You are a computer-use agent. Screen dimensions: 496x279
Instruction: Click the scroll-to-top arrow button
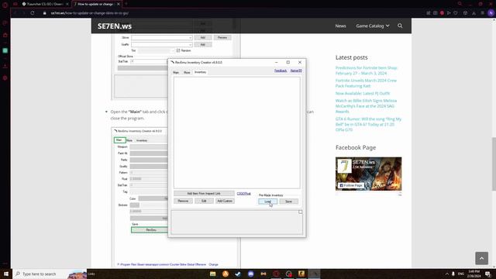(x=481, y=258)
